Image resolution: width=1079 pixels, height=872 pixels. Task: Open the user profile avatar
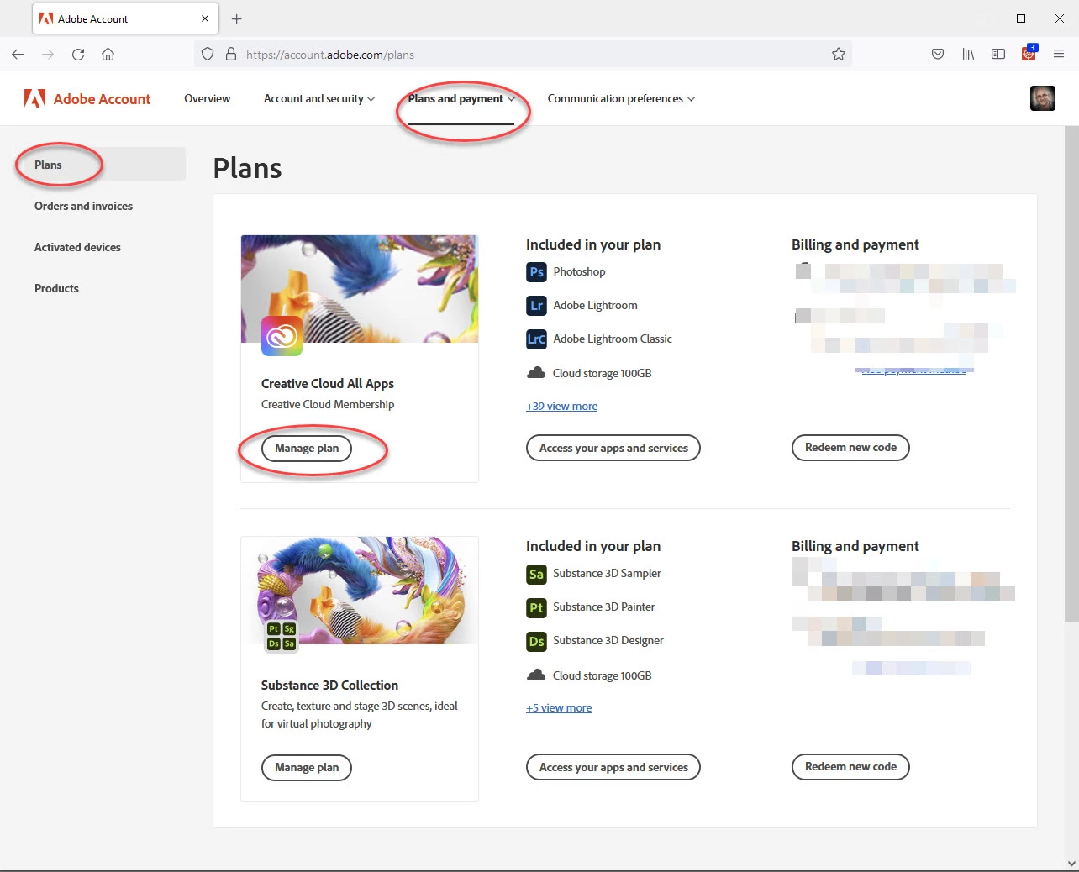click(x=1043, y=98)
